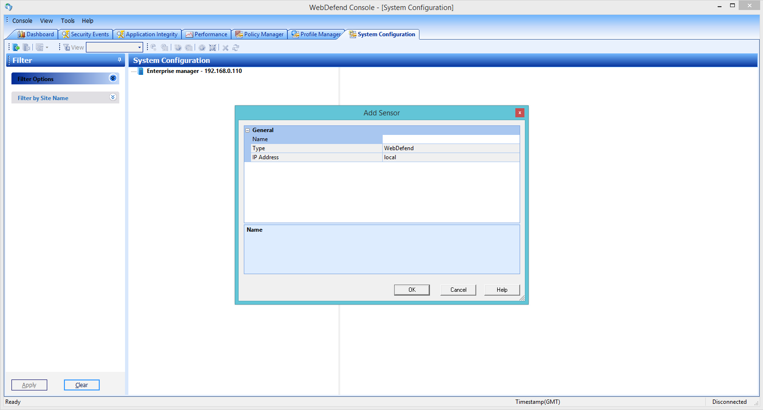Click OK in Add Sensor dialog

click(412, 290)
